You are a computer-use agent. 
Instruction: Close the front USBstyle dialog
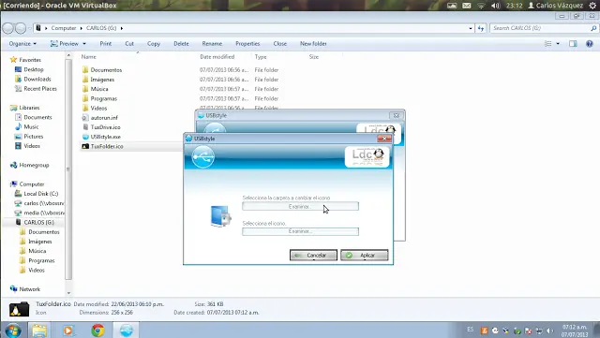384,139
